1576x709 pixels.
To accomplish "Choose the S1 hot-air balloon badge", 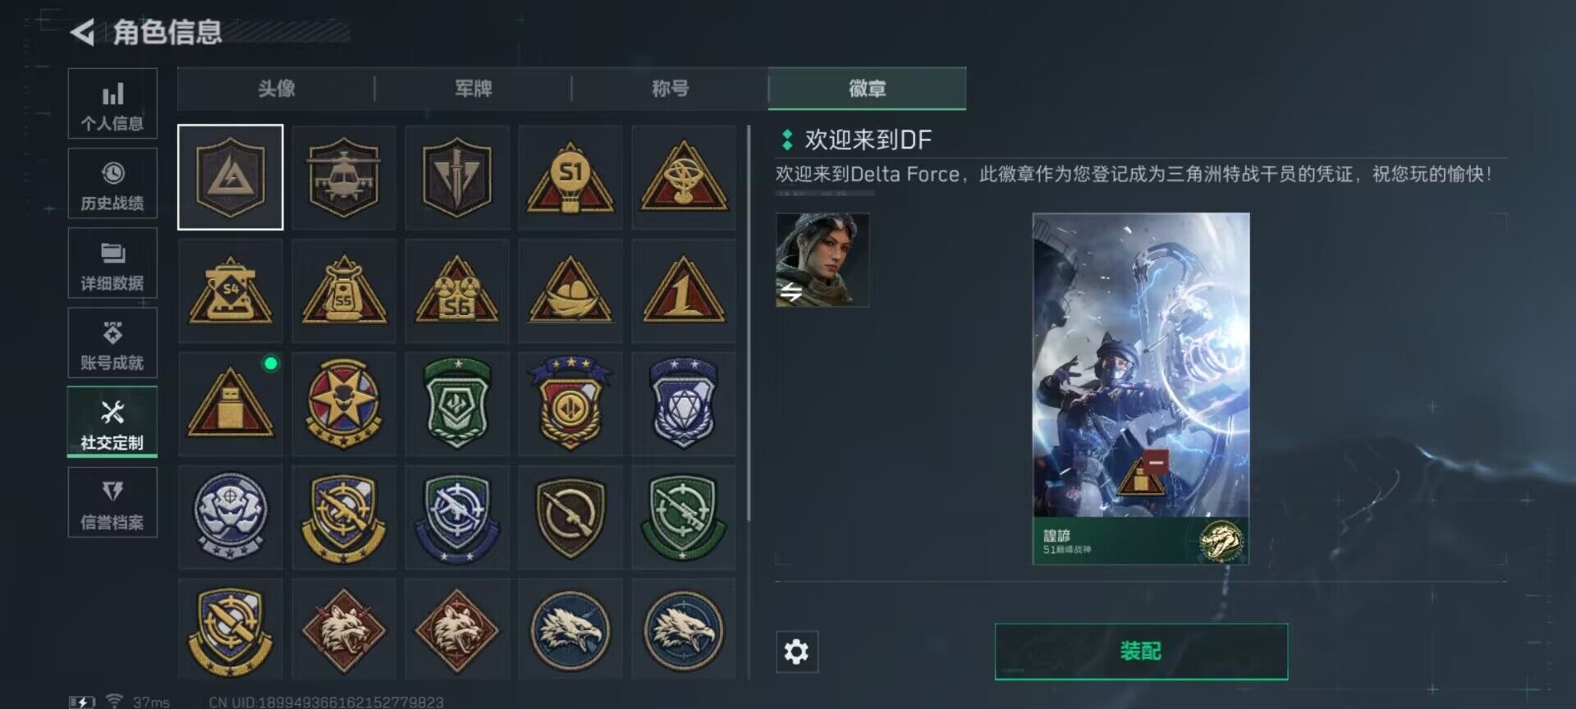I will coord(570,177).
